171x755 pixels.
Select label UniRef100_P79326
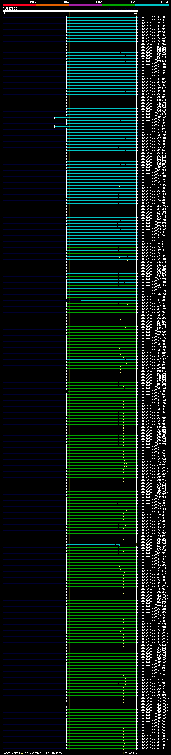(x=153, y=644)
